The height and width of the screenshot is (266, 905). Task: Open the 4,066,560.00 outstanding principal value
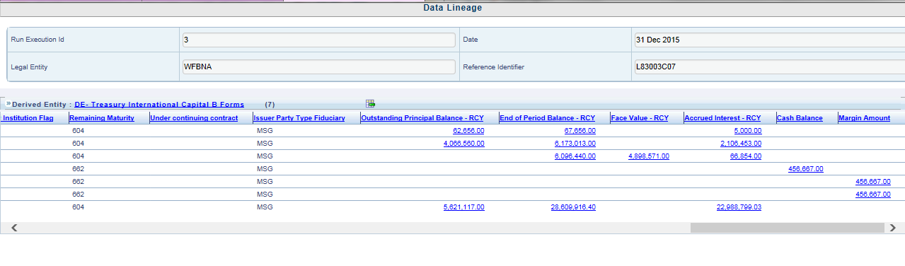click(464, 144)
